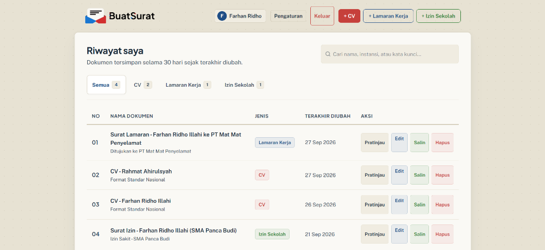Edit Surat Izin SMA Panca Budi
The height and width of the screenshot is (250, 545).
pyautogui.click(x=399, y=234)
